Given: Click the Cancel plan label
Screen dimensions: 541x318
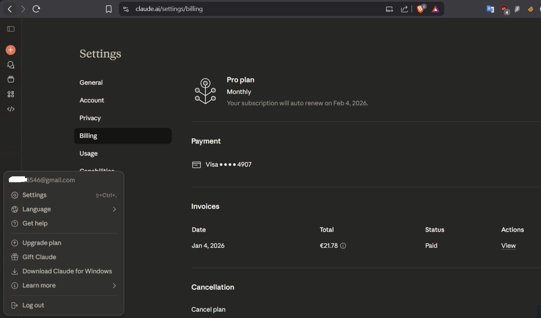Looking at the screenshot, I should pyautogui.click(x=208, y=310).
